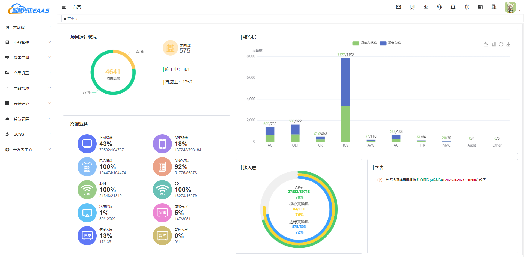Open the user avatar dropdown arrow
524x257 pixels.
519,10
